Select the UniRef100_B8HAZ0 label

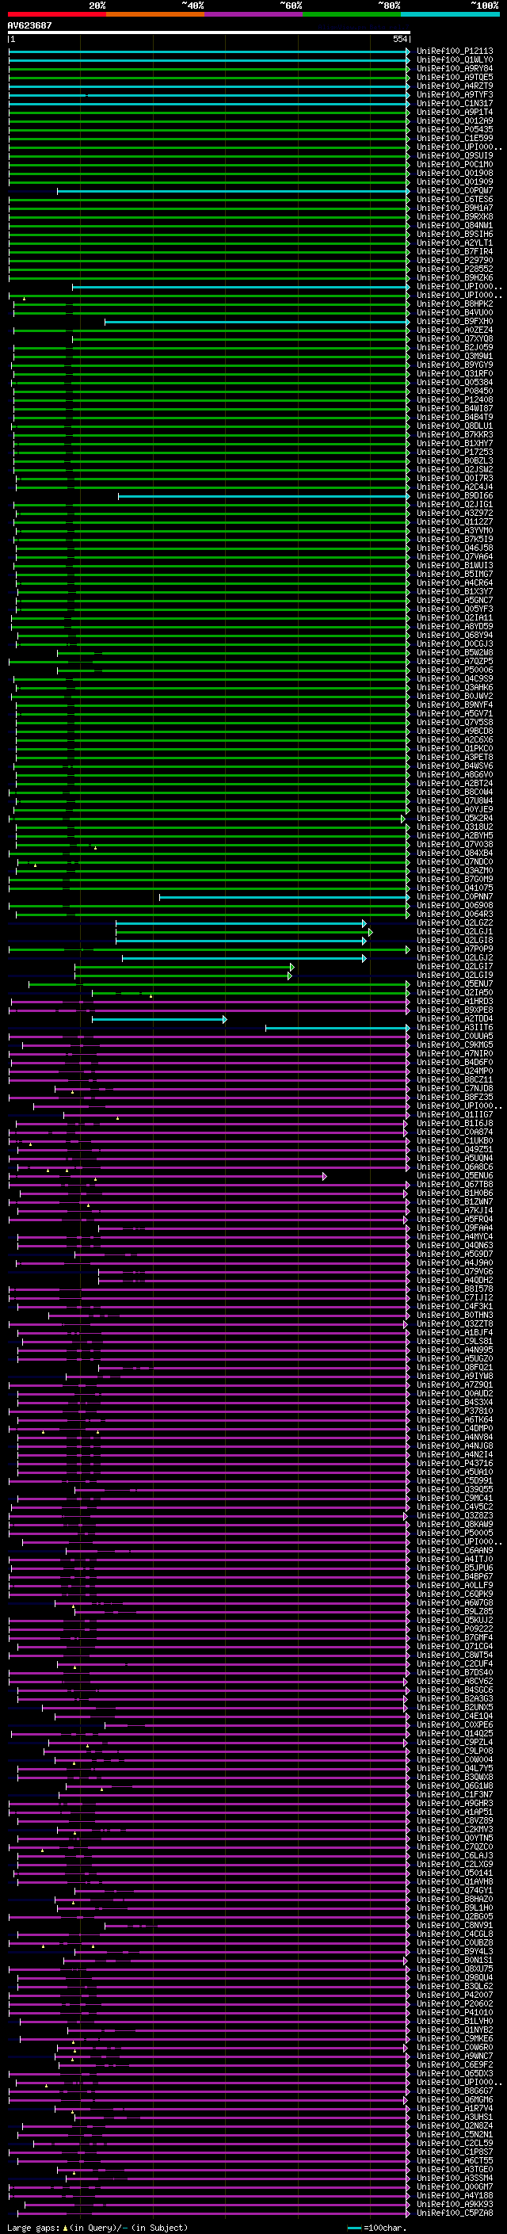tap(455, 1900)
